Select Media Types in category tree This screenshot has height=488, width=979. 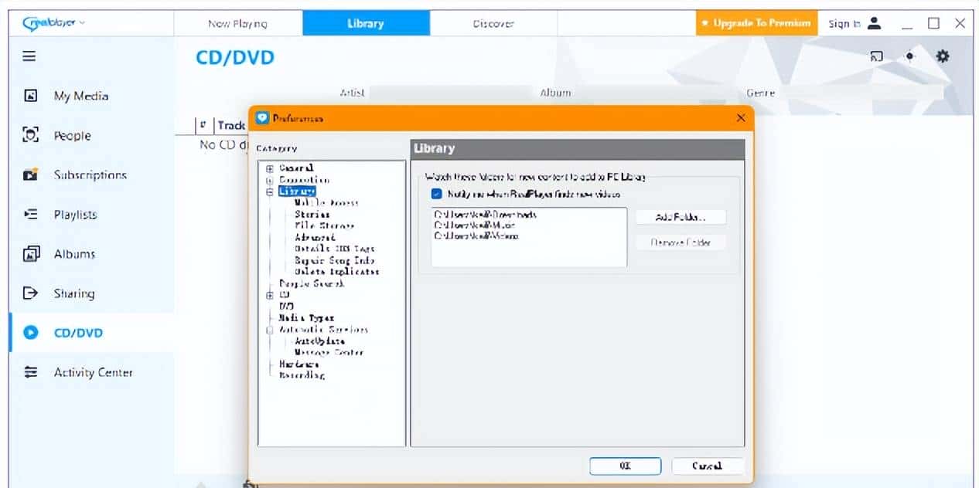(x=306, y=318)
